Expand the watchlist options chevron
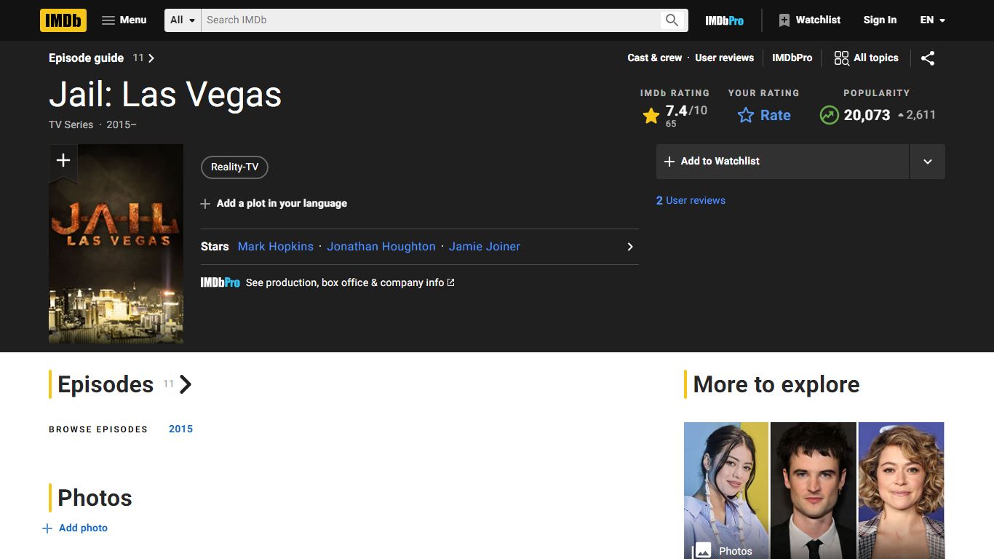The width and height of the screenshot is (994, 559). point(928,162)
